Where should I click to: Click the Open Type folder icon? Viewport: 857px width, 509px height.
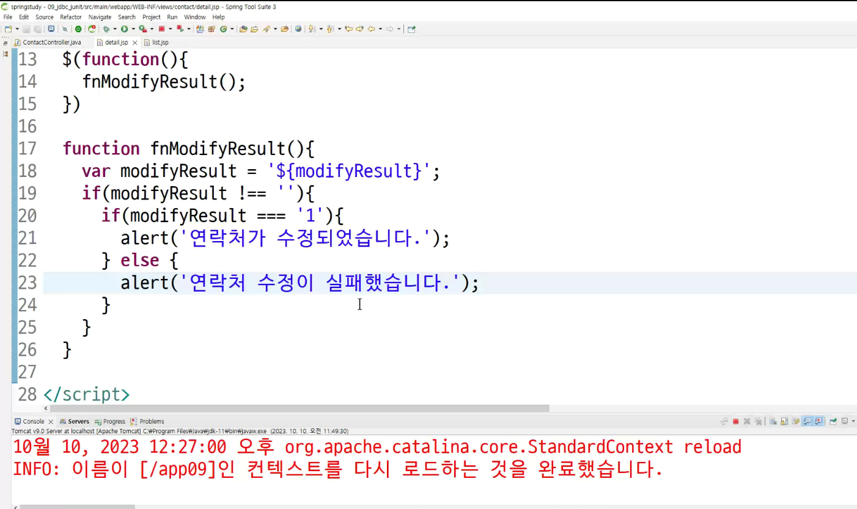(243, 29)
